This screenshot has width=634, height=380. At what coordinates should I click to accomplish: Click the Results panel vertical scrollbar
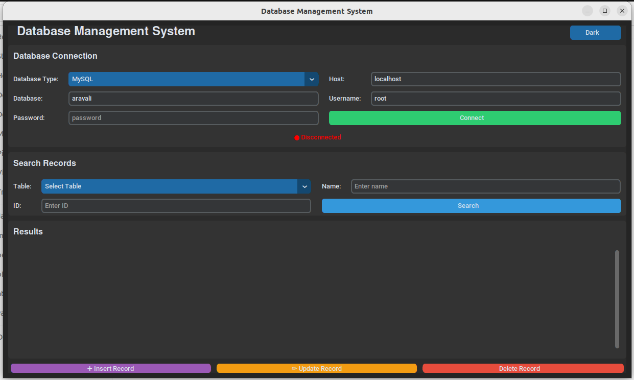point(617,299)
